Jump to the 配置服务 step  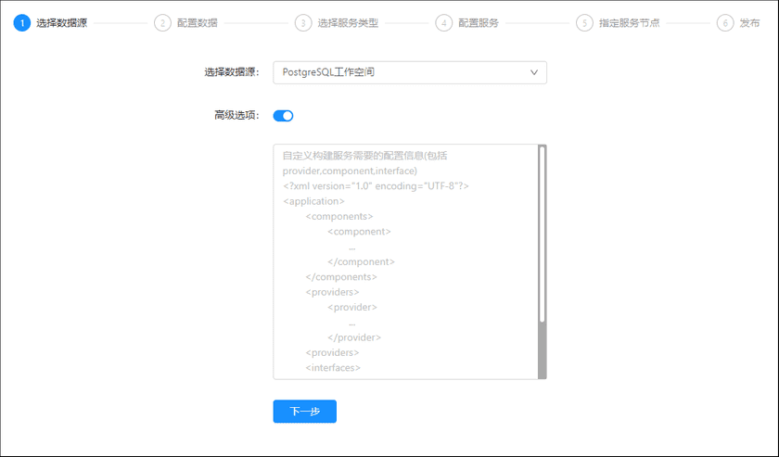(x=478, y=23)
